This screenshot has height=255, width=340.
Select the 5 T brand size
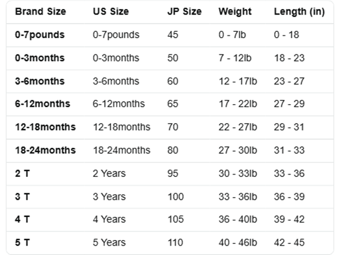tap(23, 242)
